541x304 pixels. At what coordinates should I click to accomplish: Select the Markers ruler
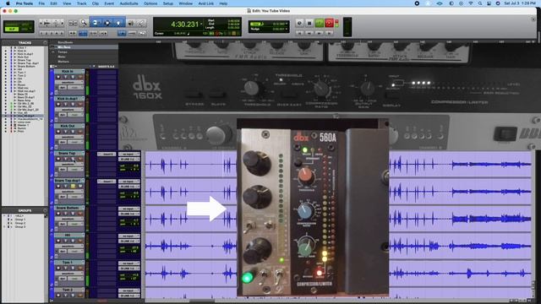(x=63, y=62)
